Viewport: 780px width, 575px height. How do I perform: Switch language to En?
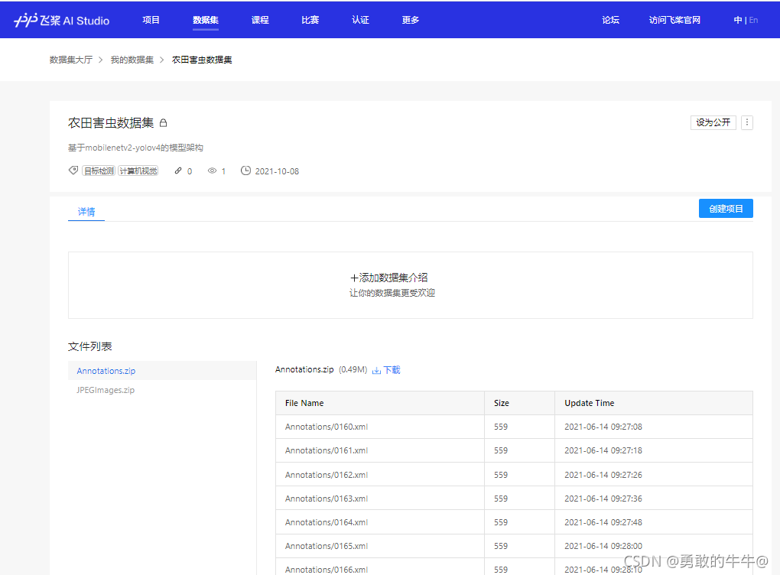click(753, 20)
